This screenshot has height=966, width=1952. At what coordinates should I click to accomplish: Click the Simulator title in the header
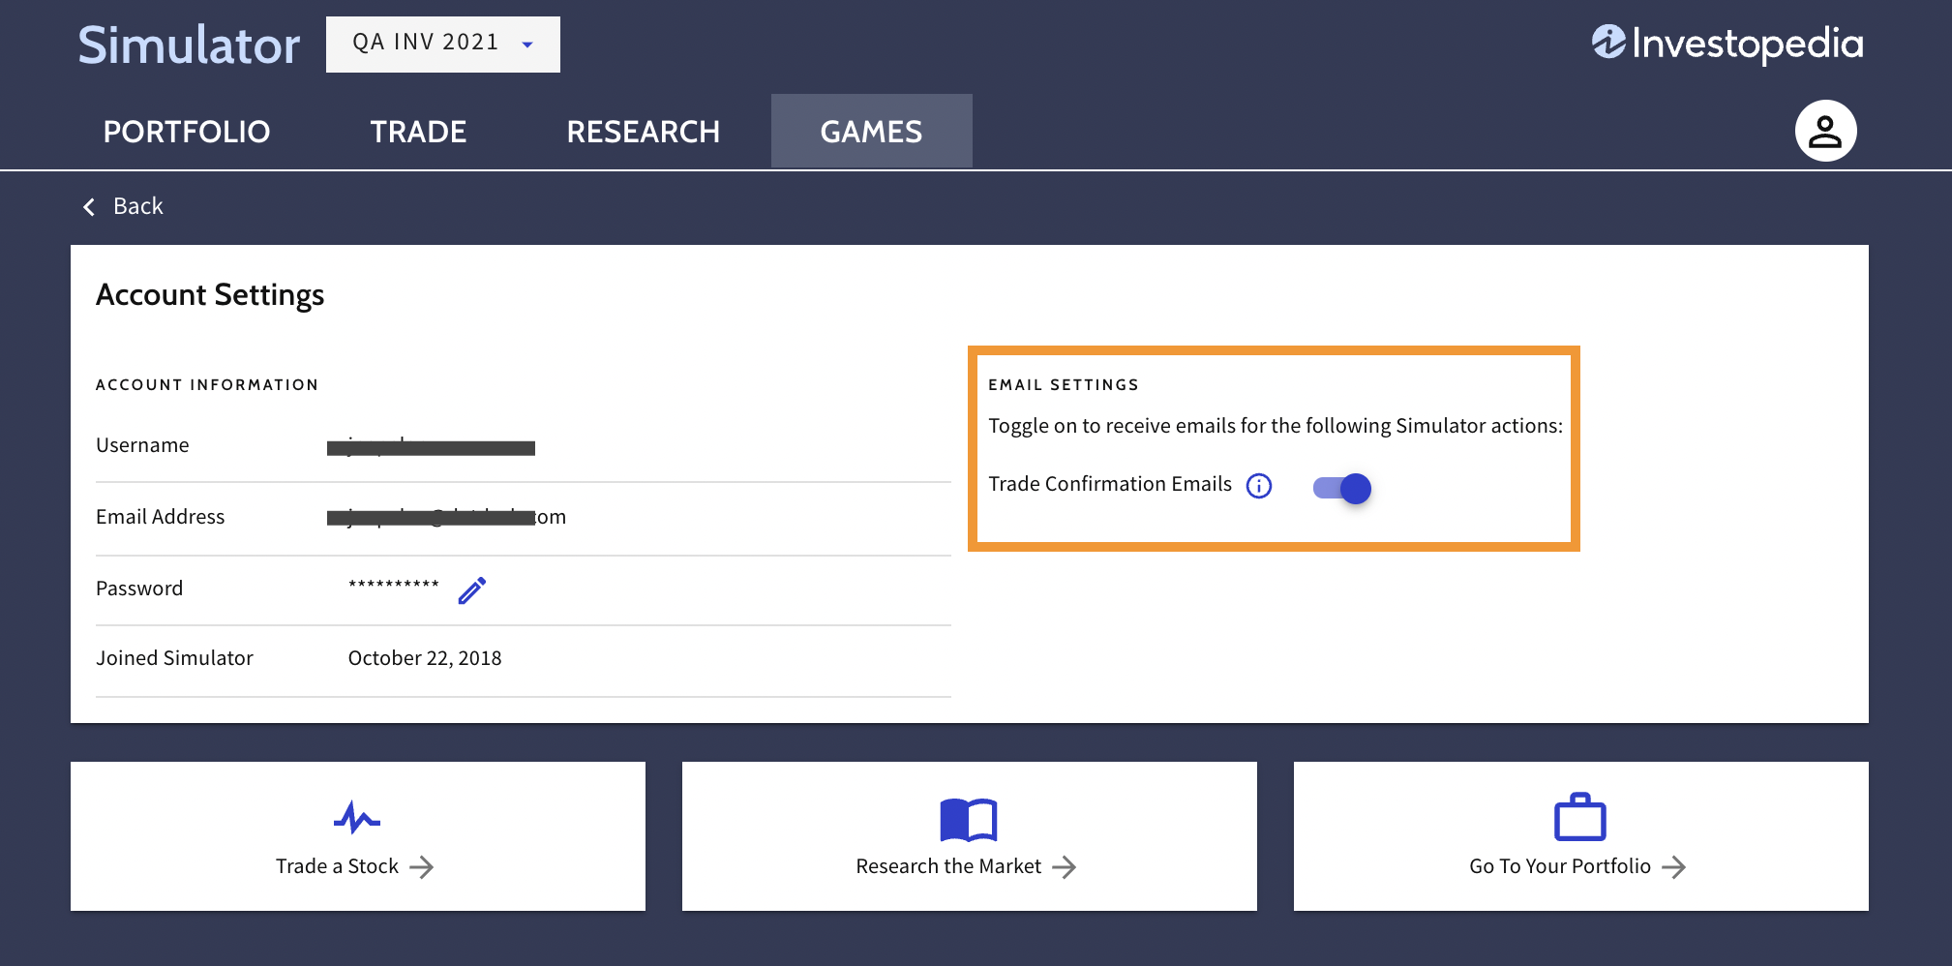click(189, 45)
